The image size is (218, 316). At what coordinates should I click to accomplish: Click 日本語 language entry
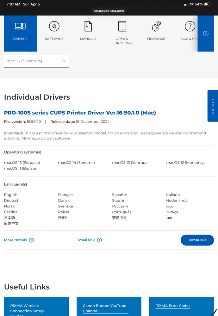pyautogui.click(x=9, y=218)
